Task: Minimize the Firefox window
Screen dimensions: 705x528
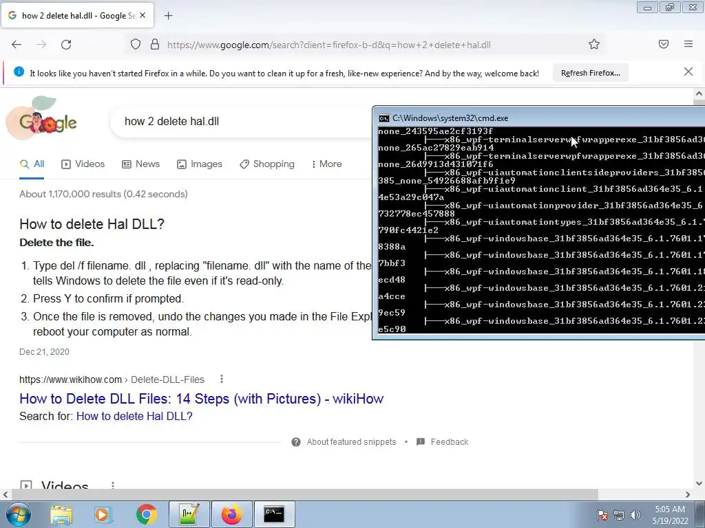Action: [x=647, y=8]
